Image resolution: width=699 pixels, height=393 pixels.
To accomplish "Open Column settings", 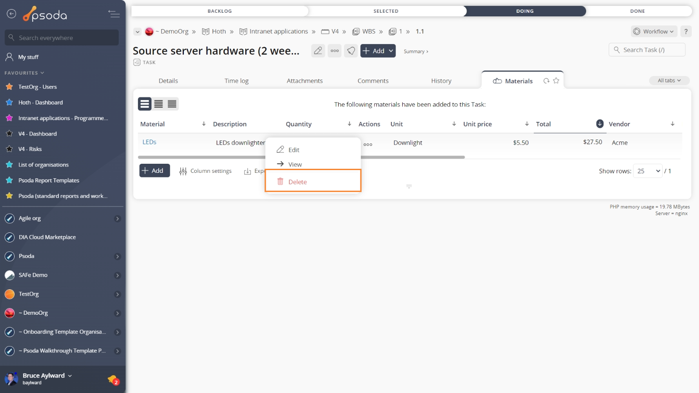I will tap(206, 171).
